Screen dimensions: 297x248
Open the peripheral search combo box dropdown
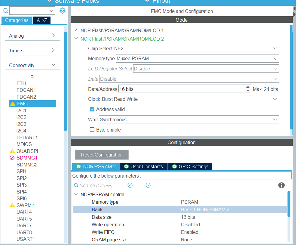pyautogui.click(x=51, y=11)
